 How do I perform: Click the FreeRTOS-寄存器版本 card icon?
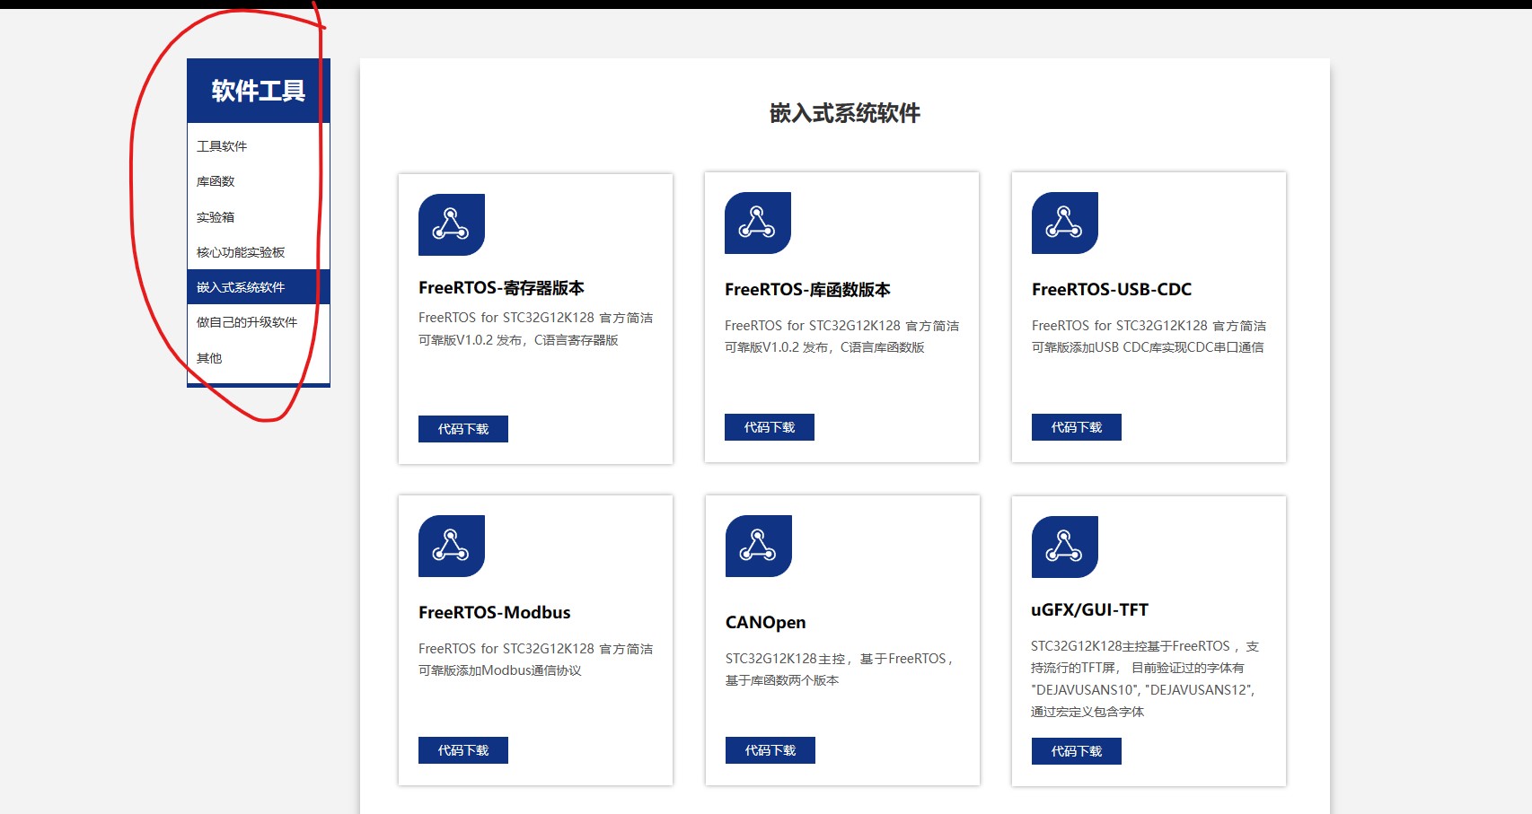[x=452, y=224]
